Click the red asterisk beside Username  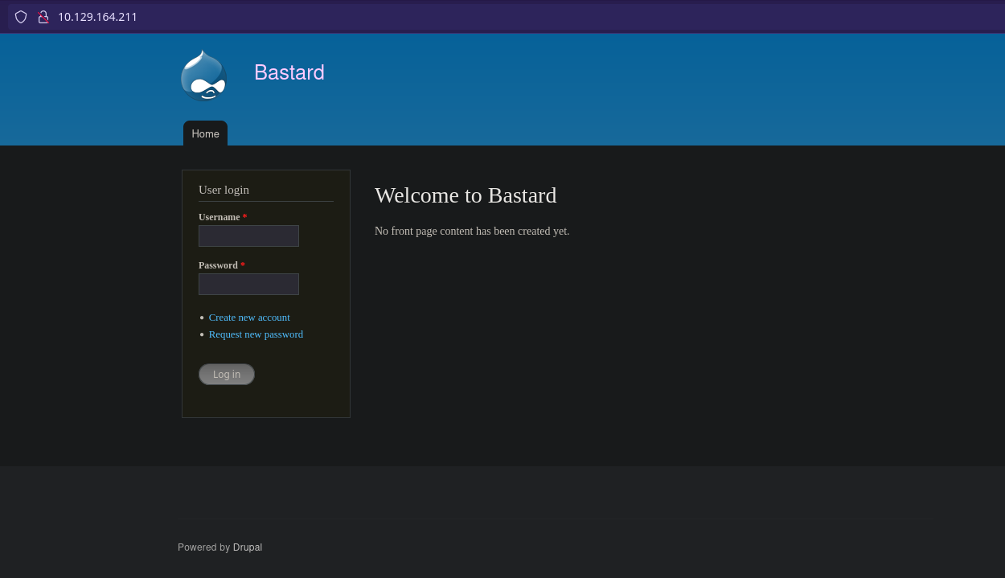(x=244, y=217)
